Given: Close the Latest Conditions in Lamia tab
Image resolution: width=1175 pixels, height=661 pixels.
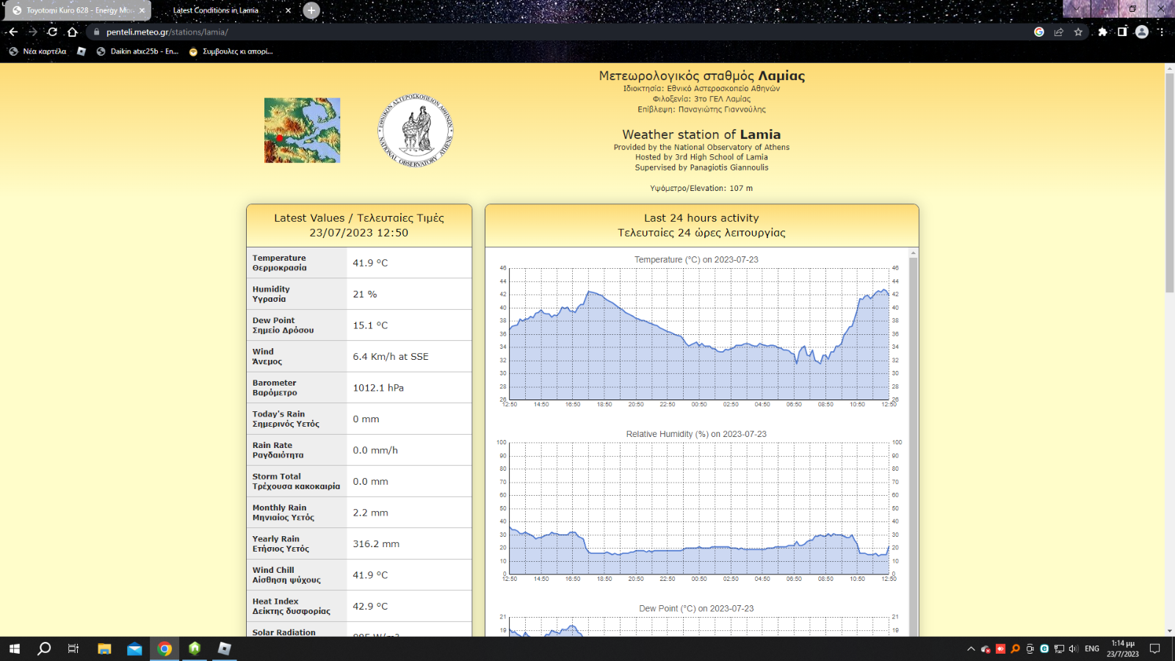Looking at the screenshot, I should coord(288,10).
